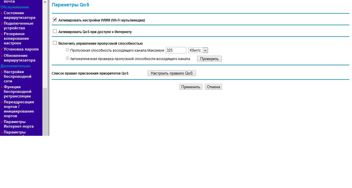Click the Список правил присвоения приоритетов QoS label
This screenshot has width=352, height=188.
[x=90, y=73]
